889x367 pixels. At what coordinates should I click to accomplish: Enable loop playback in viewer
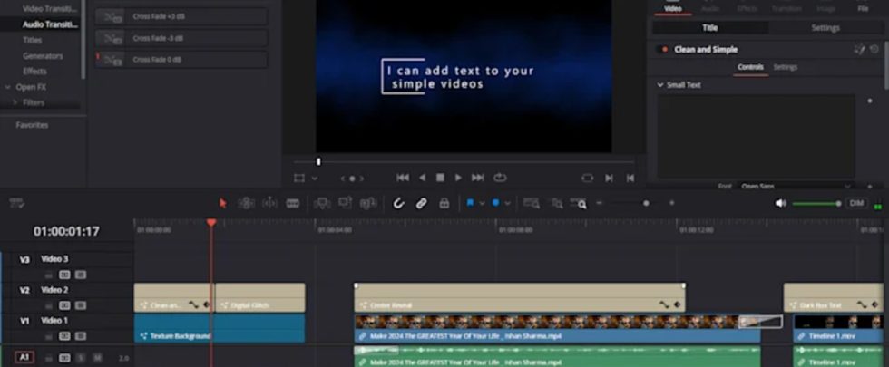point(500,178)
